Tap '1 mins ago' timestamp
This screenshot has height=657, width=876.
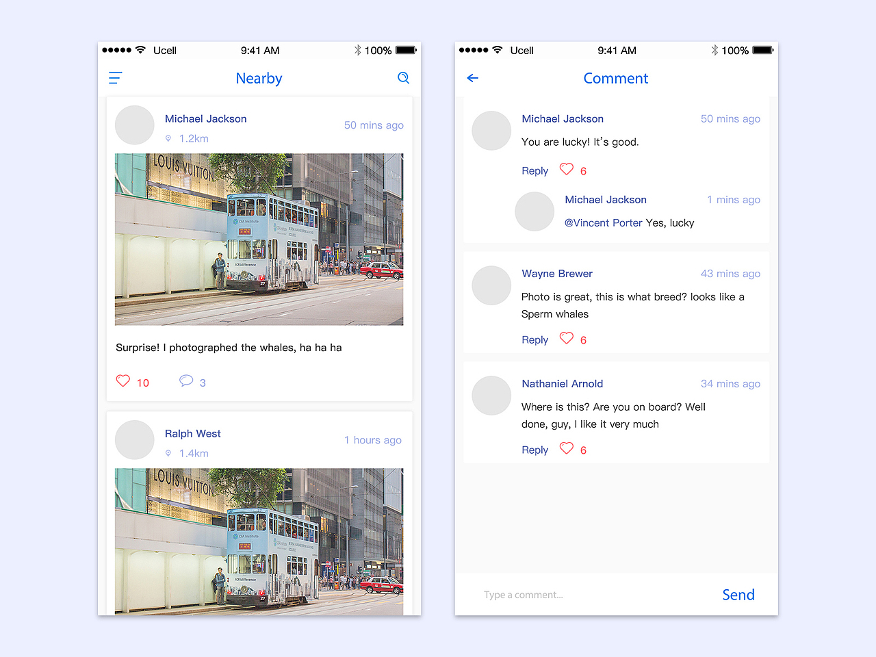(x=734, y=200)
